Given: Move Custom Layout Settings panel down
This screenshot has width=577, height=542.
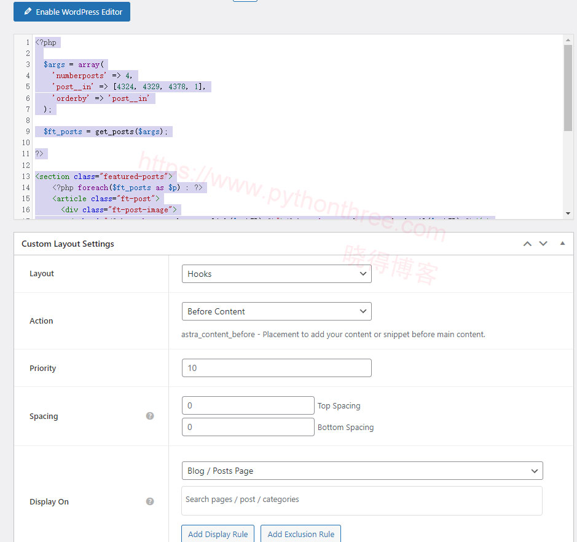Looking at the screenshot, I should [x=543, y=244].
